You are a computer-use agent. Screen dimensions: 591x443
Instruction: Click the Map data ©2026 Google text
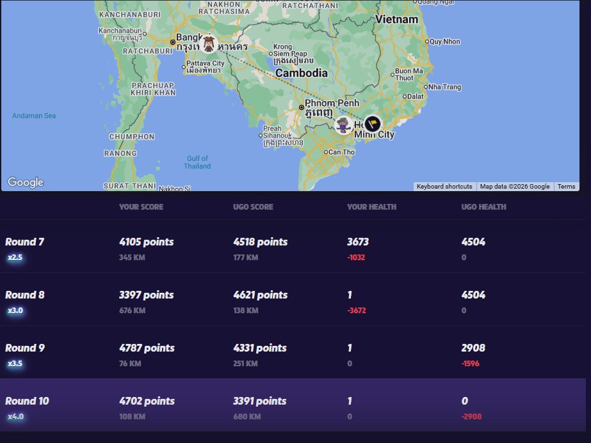(x=515, y=186)
